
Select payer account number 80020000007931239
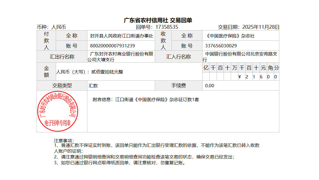point(112,46)
